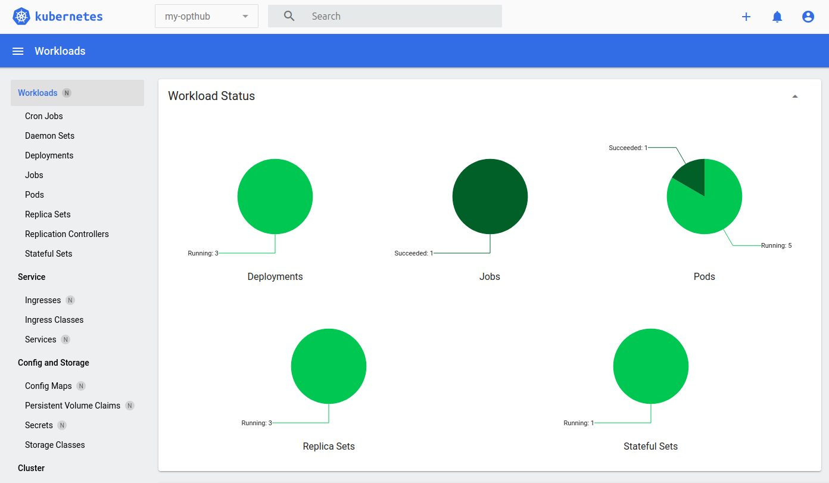Open Replication Controllers in the sidebar
This screenshot has height=483, width=829.
coord(67,234)
